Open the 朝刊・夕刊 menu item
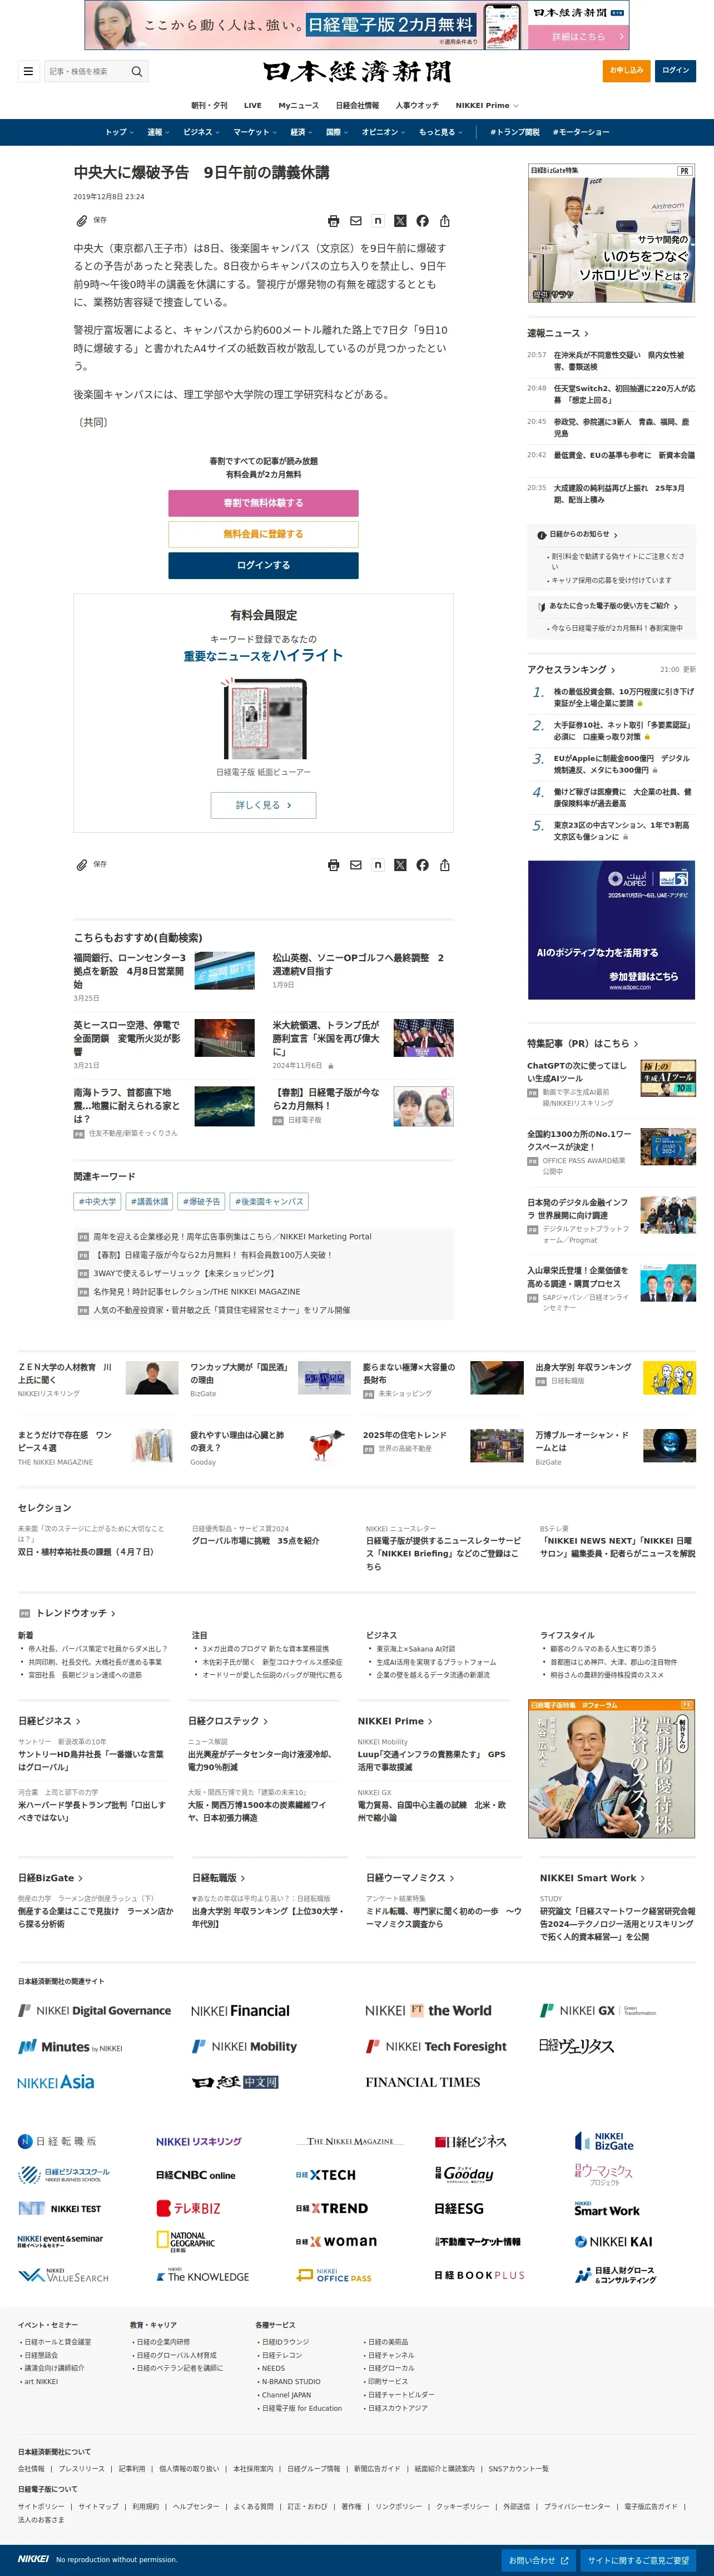Screen dimensions: 714x2576 (x=209, y=105)
